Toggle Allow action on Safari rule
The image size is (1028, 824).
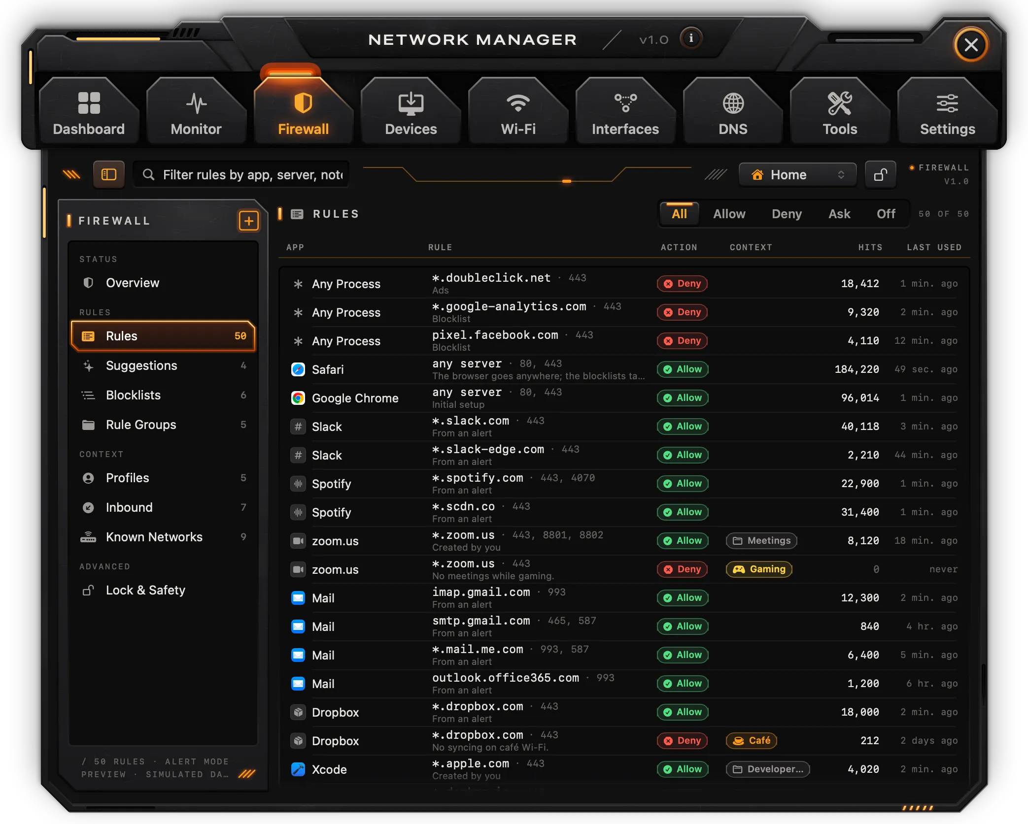point(683,369)
